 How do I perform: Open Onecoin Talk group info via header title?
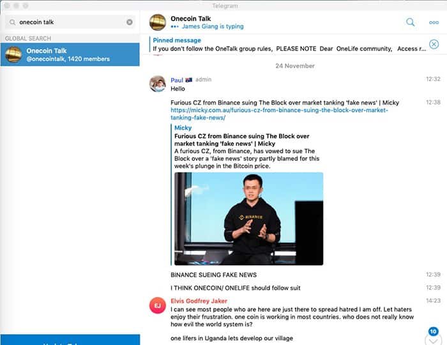click(x=191, y=19)
